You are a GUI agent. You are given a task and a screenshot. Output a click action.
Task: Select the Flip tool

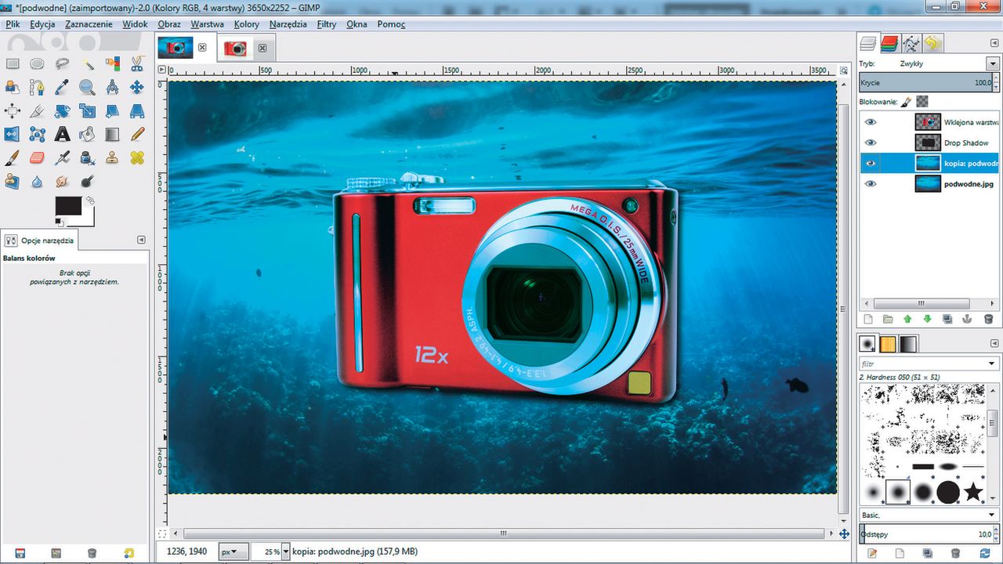point(13,134)
